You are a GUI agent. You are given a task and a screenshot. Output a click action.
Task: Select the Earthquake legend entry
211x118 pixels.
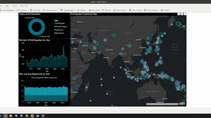[59, 23]
